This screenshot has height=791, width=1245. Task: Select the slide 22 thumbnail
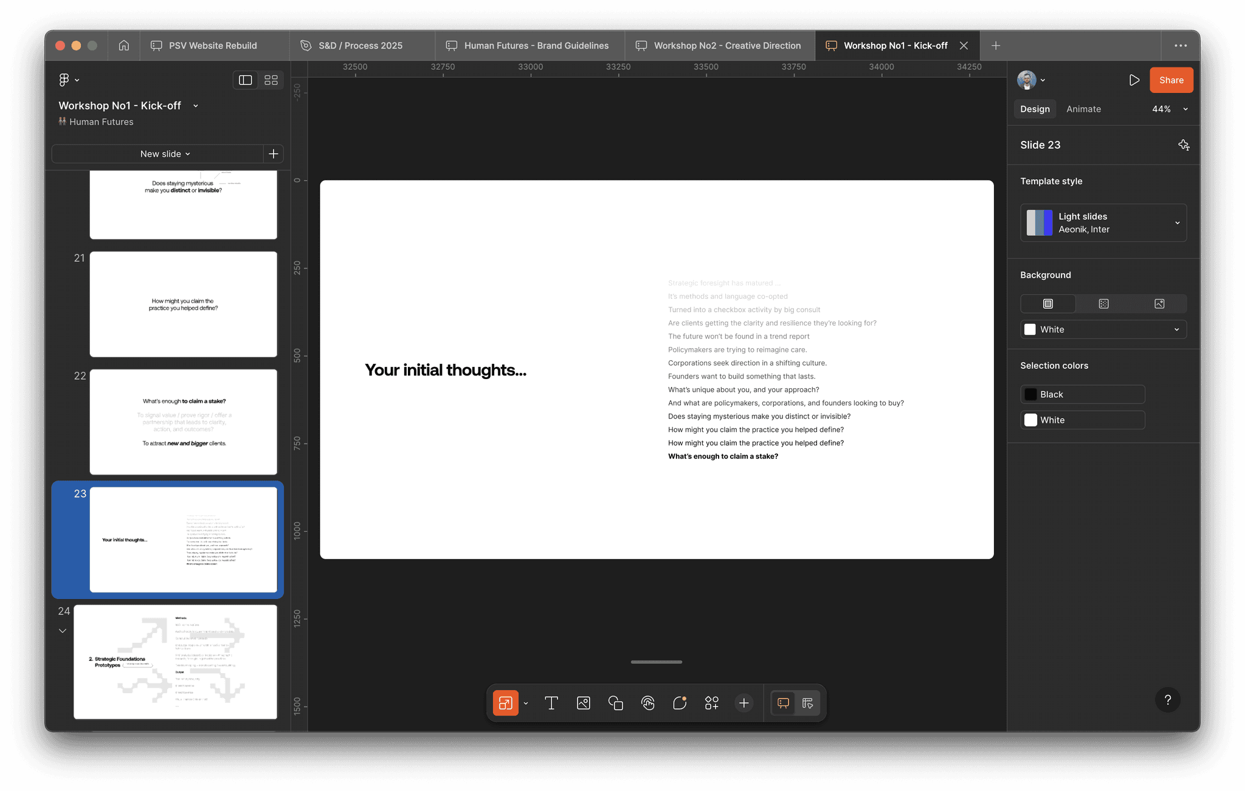(x=183, y=422)
